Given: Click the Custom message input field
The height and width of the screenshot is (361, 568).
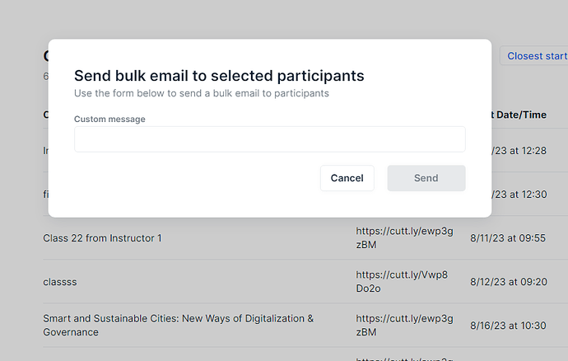Looking at the screenshot, I should point(269,139).
